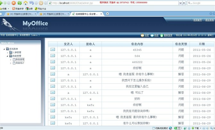Click the 消息管理 folder label

(17, 56)
